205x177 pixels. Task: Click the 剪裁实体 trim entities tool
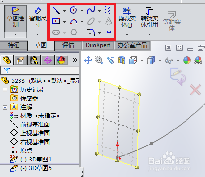coord(127,18)
